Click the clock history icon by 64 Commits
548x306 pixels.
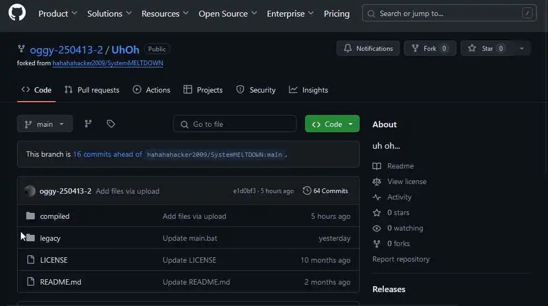click(x=307, y=190)
